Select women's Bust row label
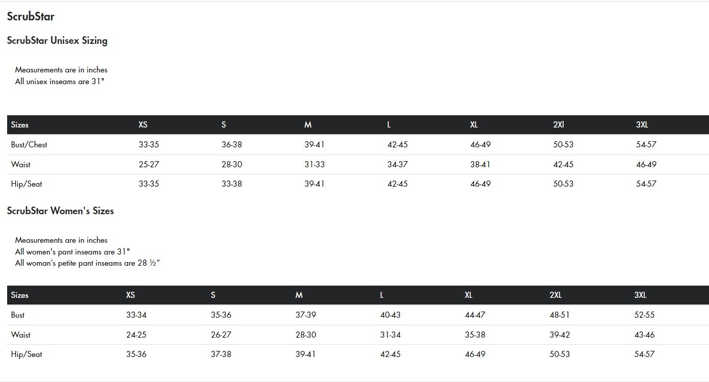The image size is (709, 382). [18, 315]
